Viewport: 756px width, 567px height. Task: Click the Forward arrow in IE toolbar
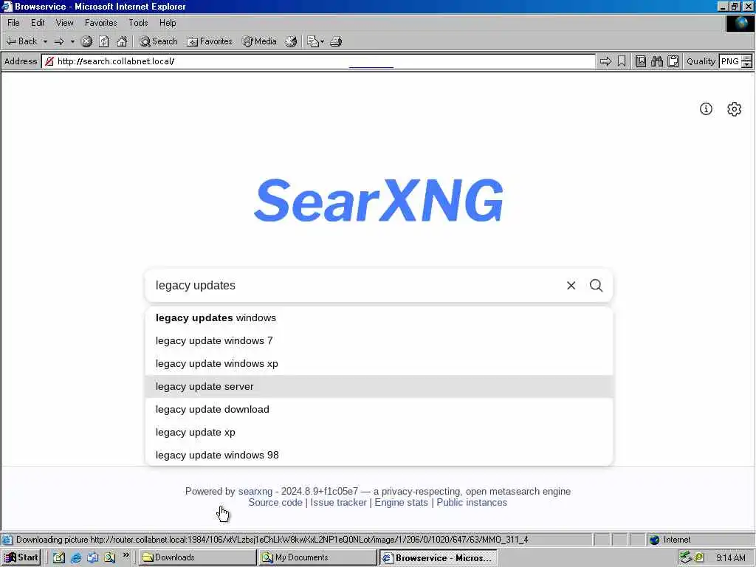(59, 41)
